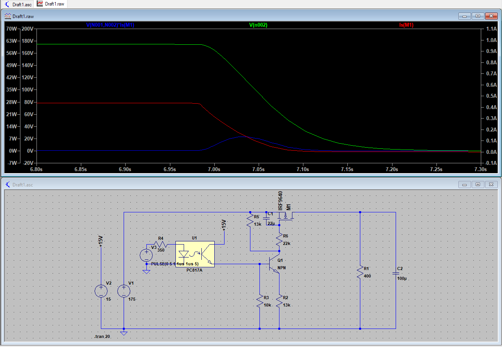Minimize the Draft1.raw waveform window
Viewport: 502px width, 347px height.
(465, 16)
